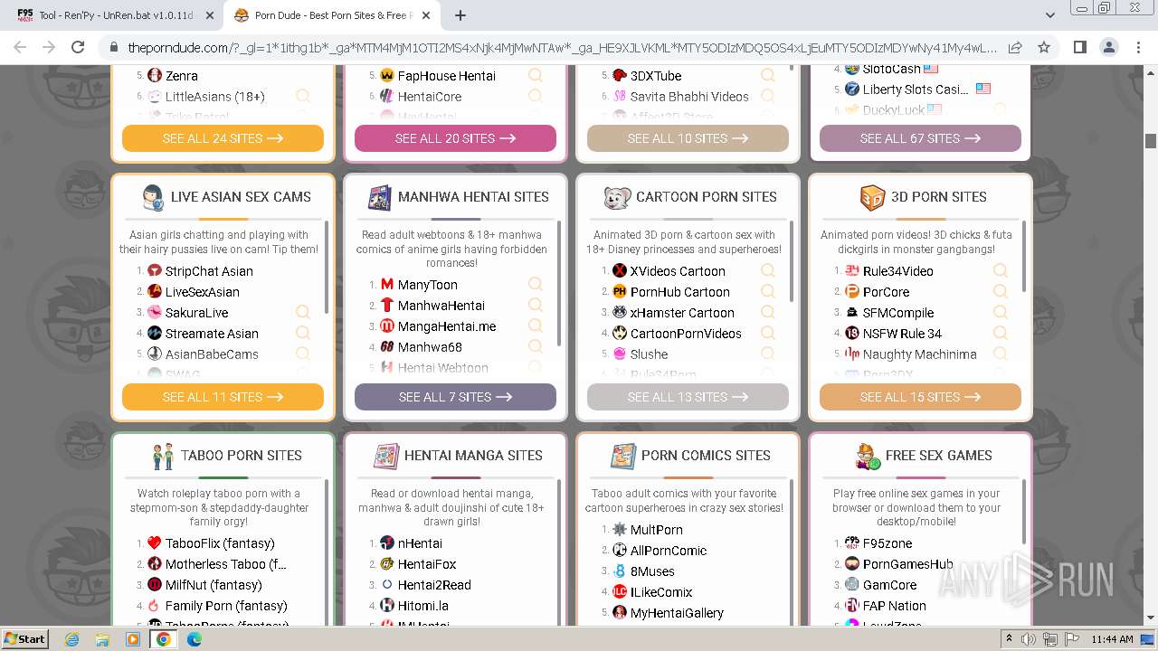Open the GamCore link
Viewport: 1158px width, 651px height.
(x=889, y=585)
